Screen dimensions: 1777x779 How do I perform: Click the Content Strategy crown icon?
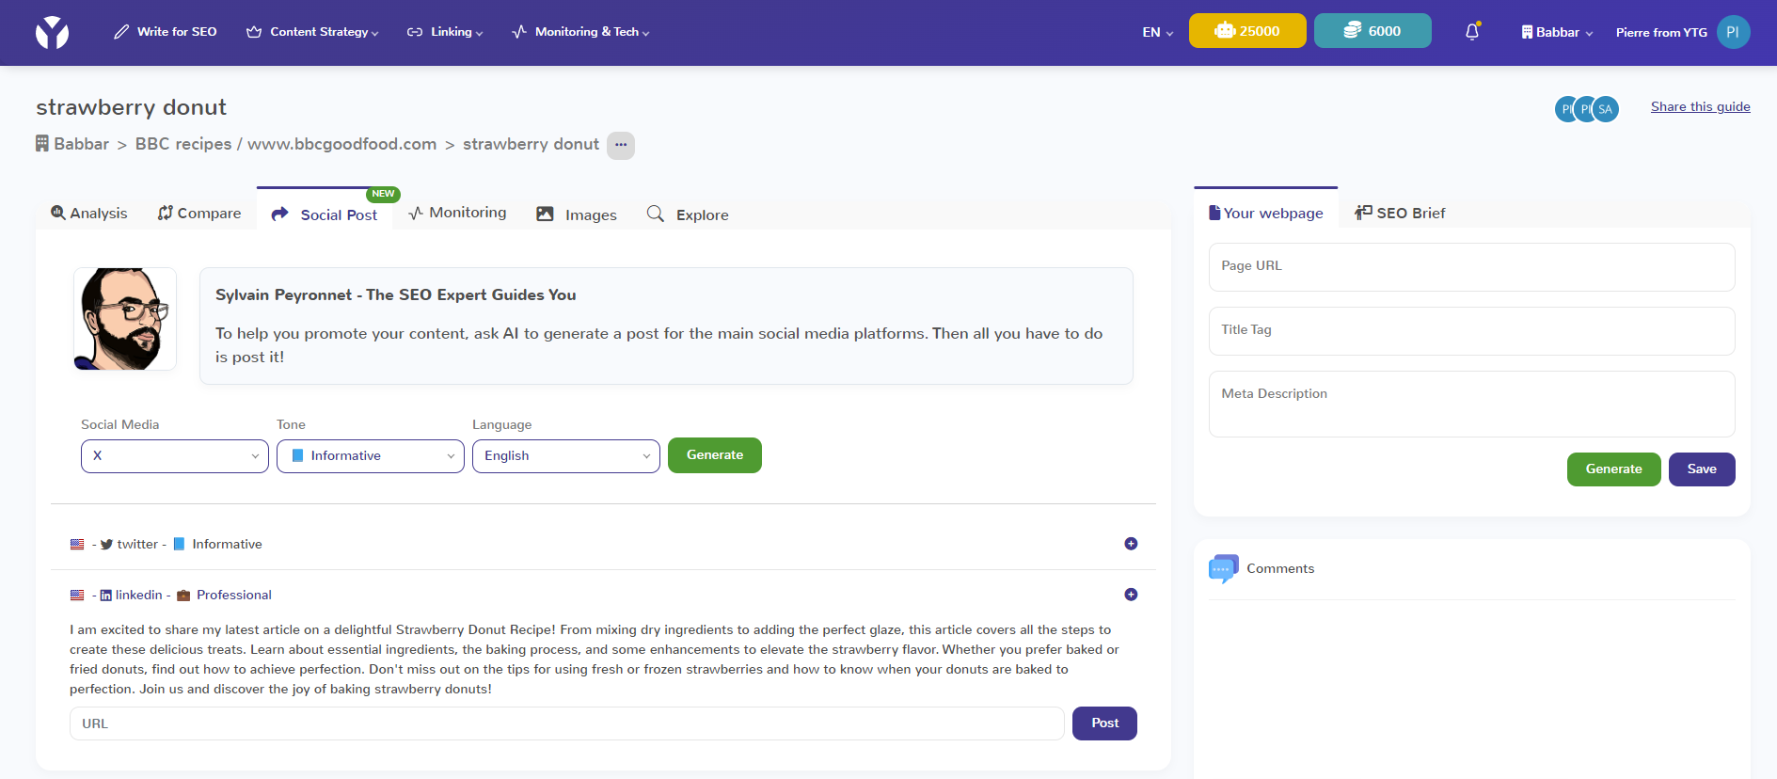pyautogui.click(x=254, y=32)
